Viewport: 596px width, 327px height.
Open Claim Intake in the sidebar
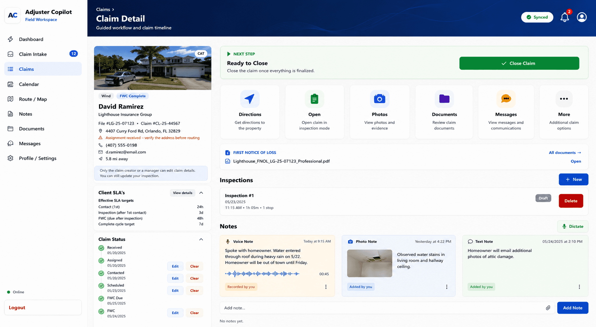(x=43, y=54)
